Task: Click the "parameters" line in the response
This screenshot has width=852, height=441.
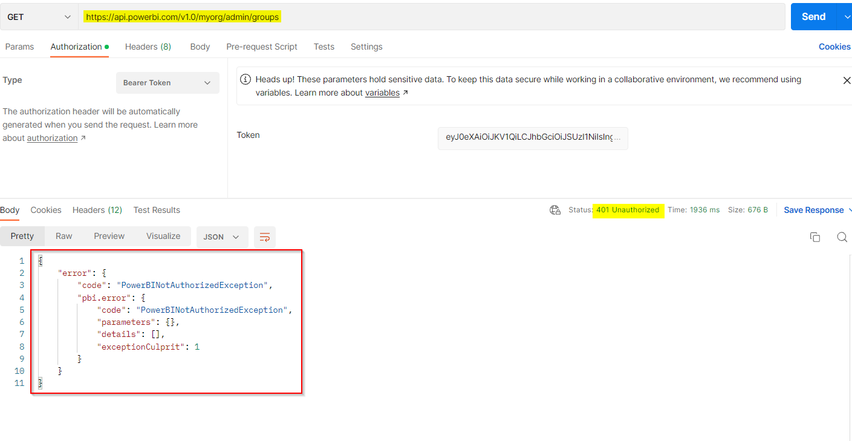Action: click(138, 322)
